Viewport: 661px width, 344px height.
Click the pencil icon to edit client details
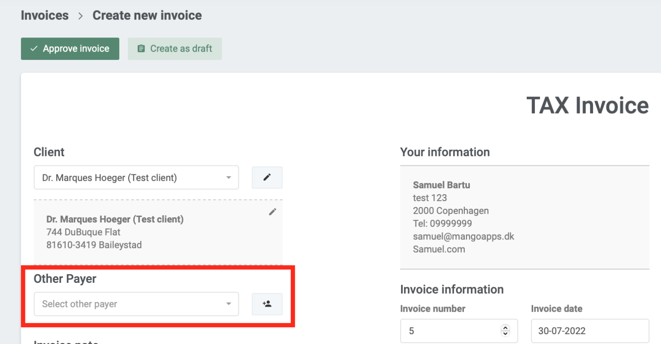coord(267,177)
